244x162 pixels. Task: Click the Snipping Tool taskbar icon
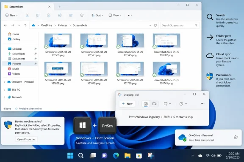pos(151,156)
